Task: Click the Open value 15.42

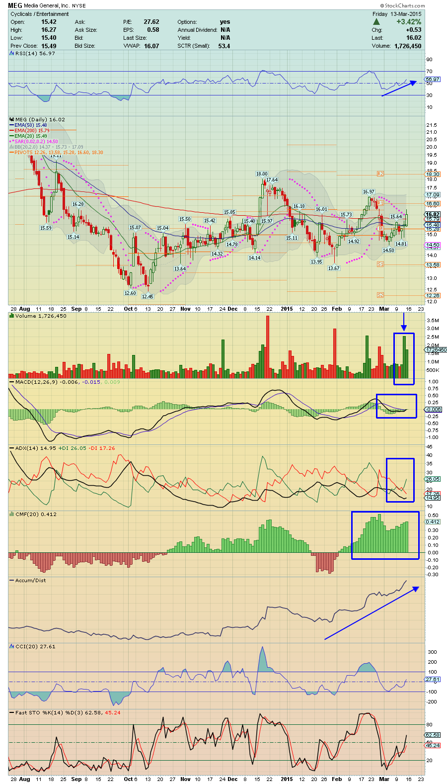Action: tap(49, 22)
